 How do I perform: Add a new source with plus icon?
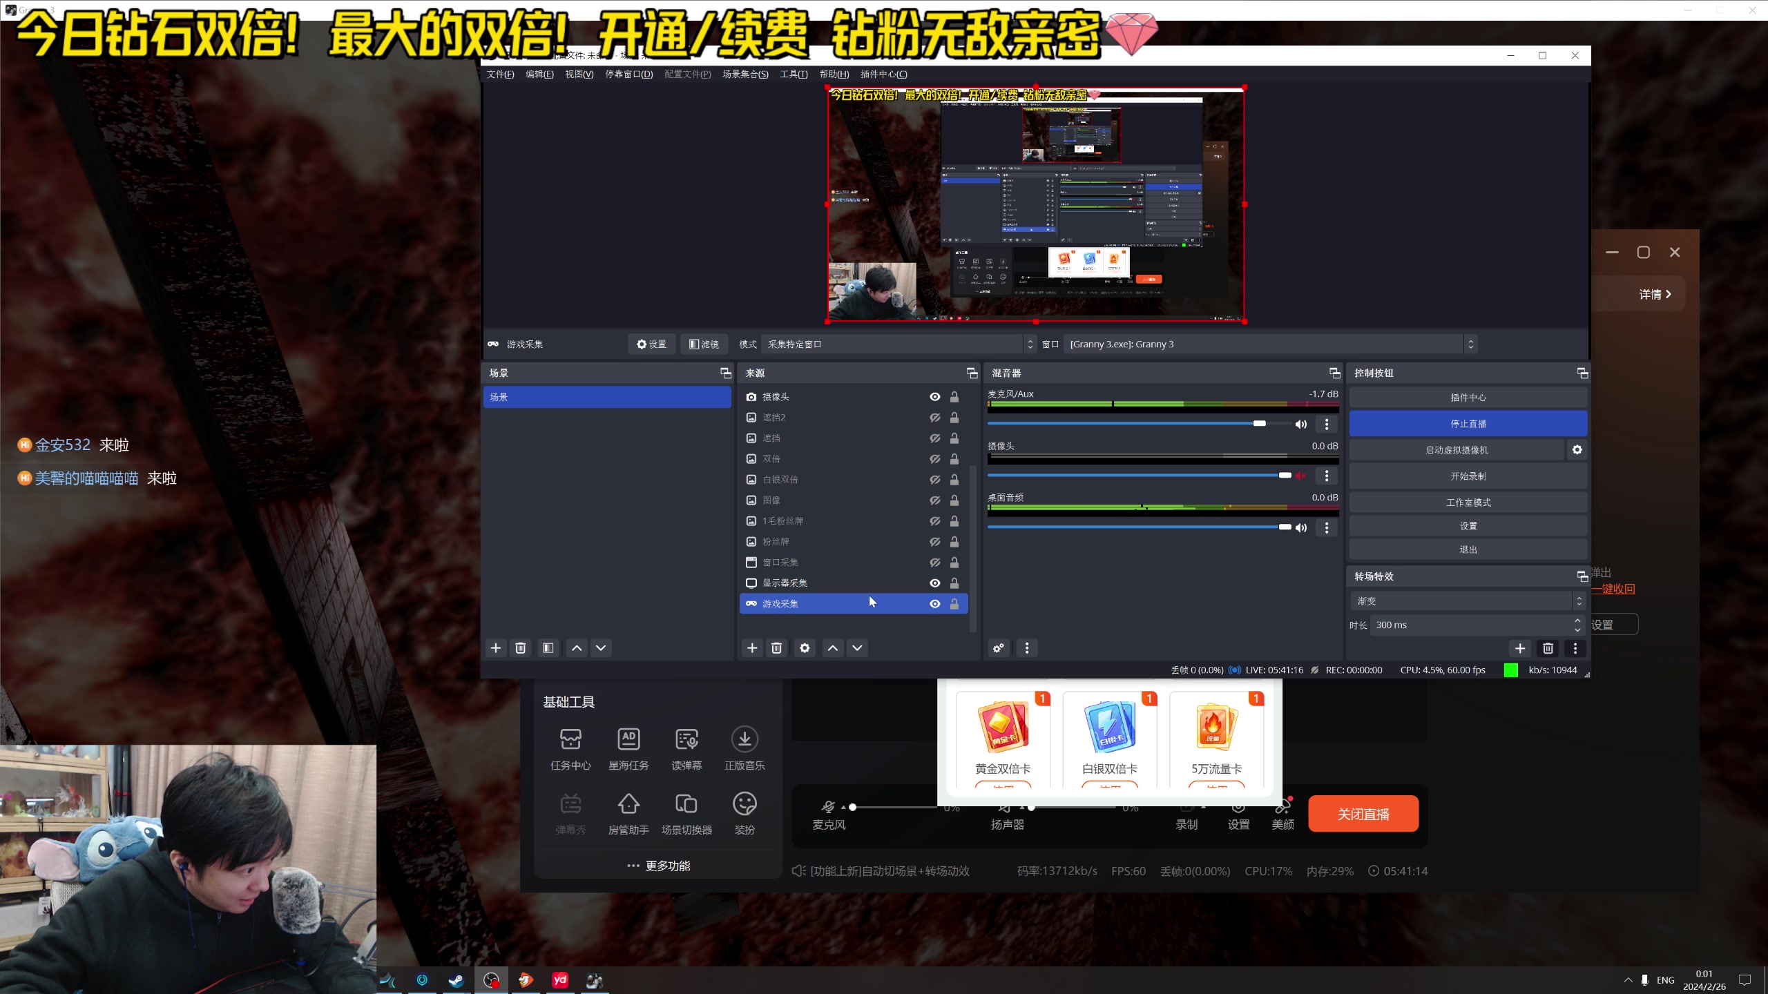pos(752,648)
